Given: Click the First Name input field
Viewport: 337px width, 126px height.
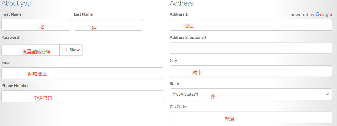Looking at the screenshot, I should point(36,25).
